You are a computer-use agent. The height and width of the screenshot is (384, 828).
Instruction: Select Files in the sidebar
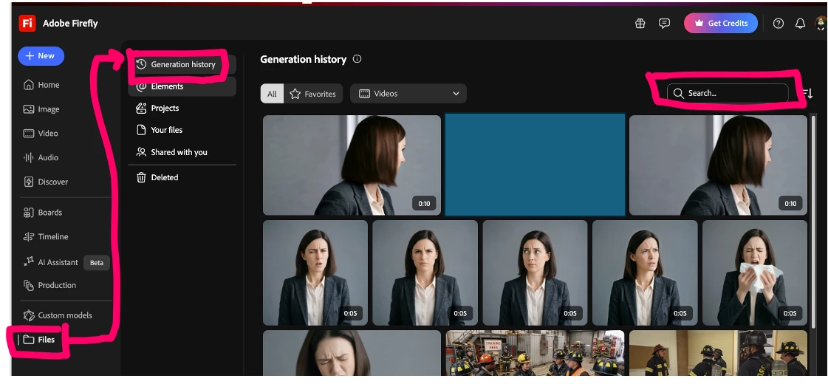pos(38,340)
